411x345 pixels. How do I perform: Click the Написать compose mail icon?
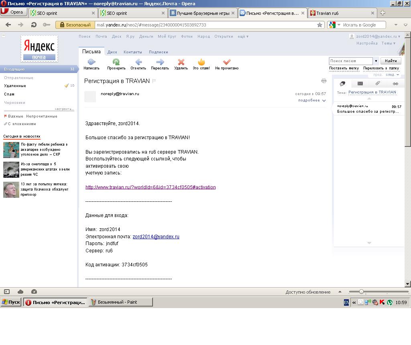click(92, 62)
